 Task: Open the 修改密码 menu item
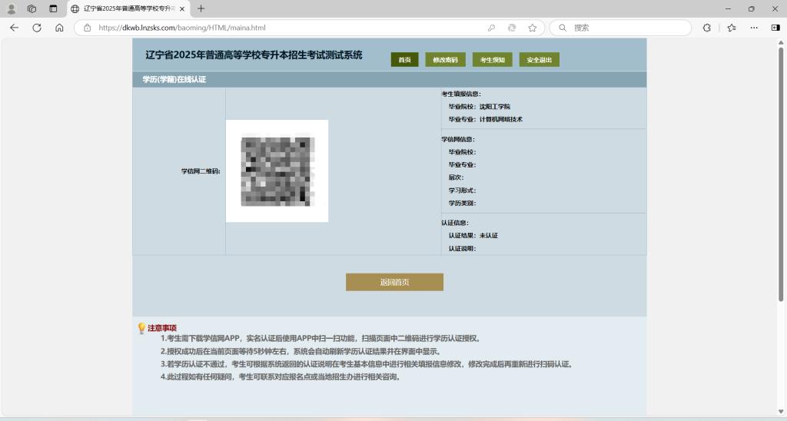[x=445, y=60]
